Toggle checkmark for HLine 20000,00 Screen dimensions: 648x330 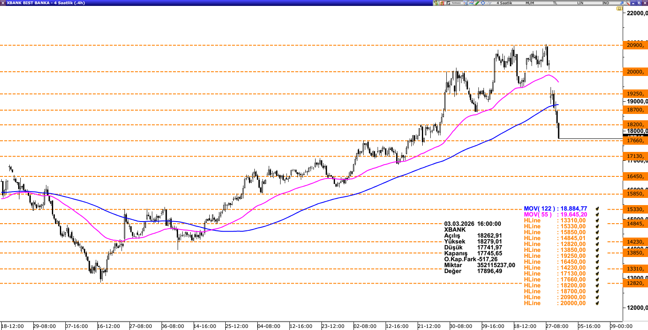(597, 303)
